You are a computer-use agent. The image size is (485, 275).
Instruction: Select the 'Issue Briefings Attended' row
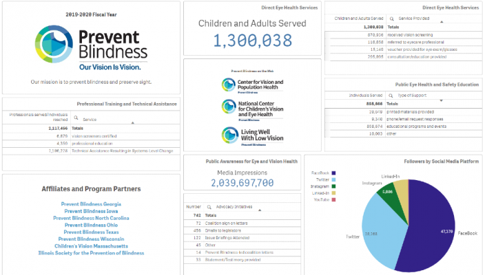[x=242, y=238]
